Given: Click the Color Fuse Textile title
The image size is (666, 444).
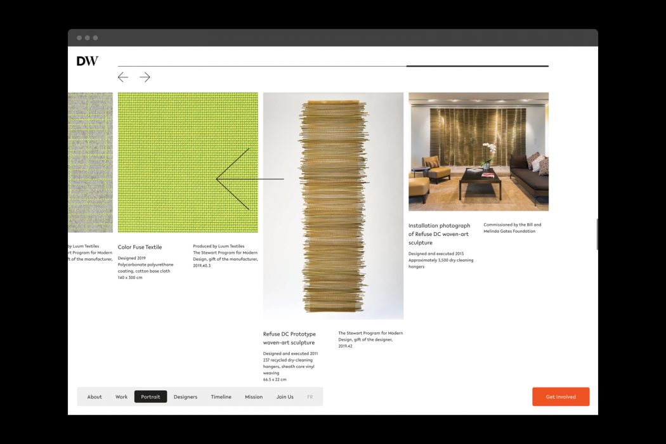Looking at the screenshot, I should point(140,247).
